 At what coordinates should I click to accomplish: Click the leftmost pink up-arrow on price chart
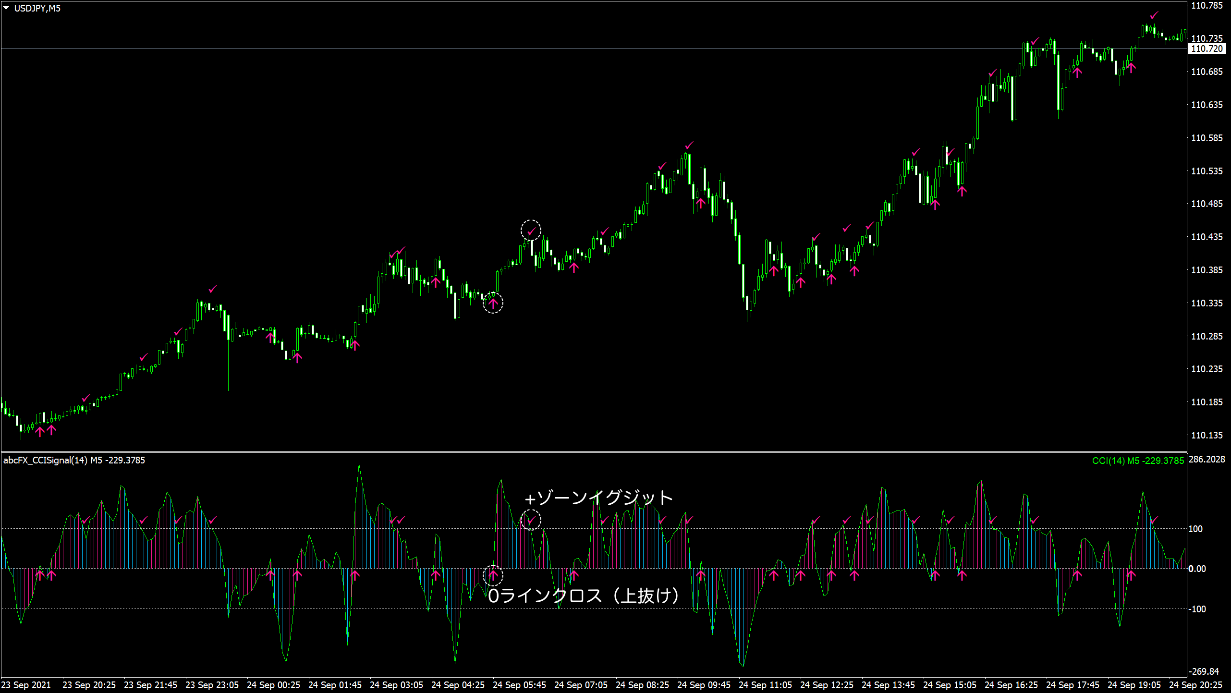coord(40,431)
